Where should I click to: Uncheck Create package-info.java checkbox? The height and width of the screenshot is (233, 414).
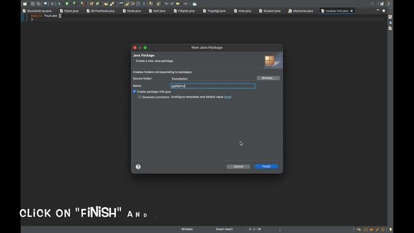[x=135, y=91]
